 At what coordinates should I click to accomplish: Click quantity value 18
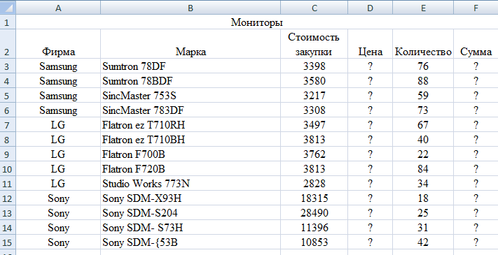[423, 198]
